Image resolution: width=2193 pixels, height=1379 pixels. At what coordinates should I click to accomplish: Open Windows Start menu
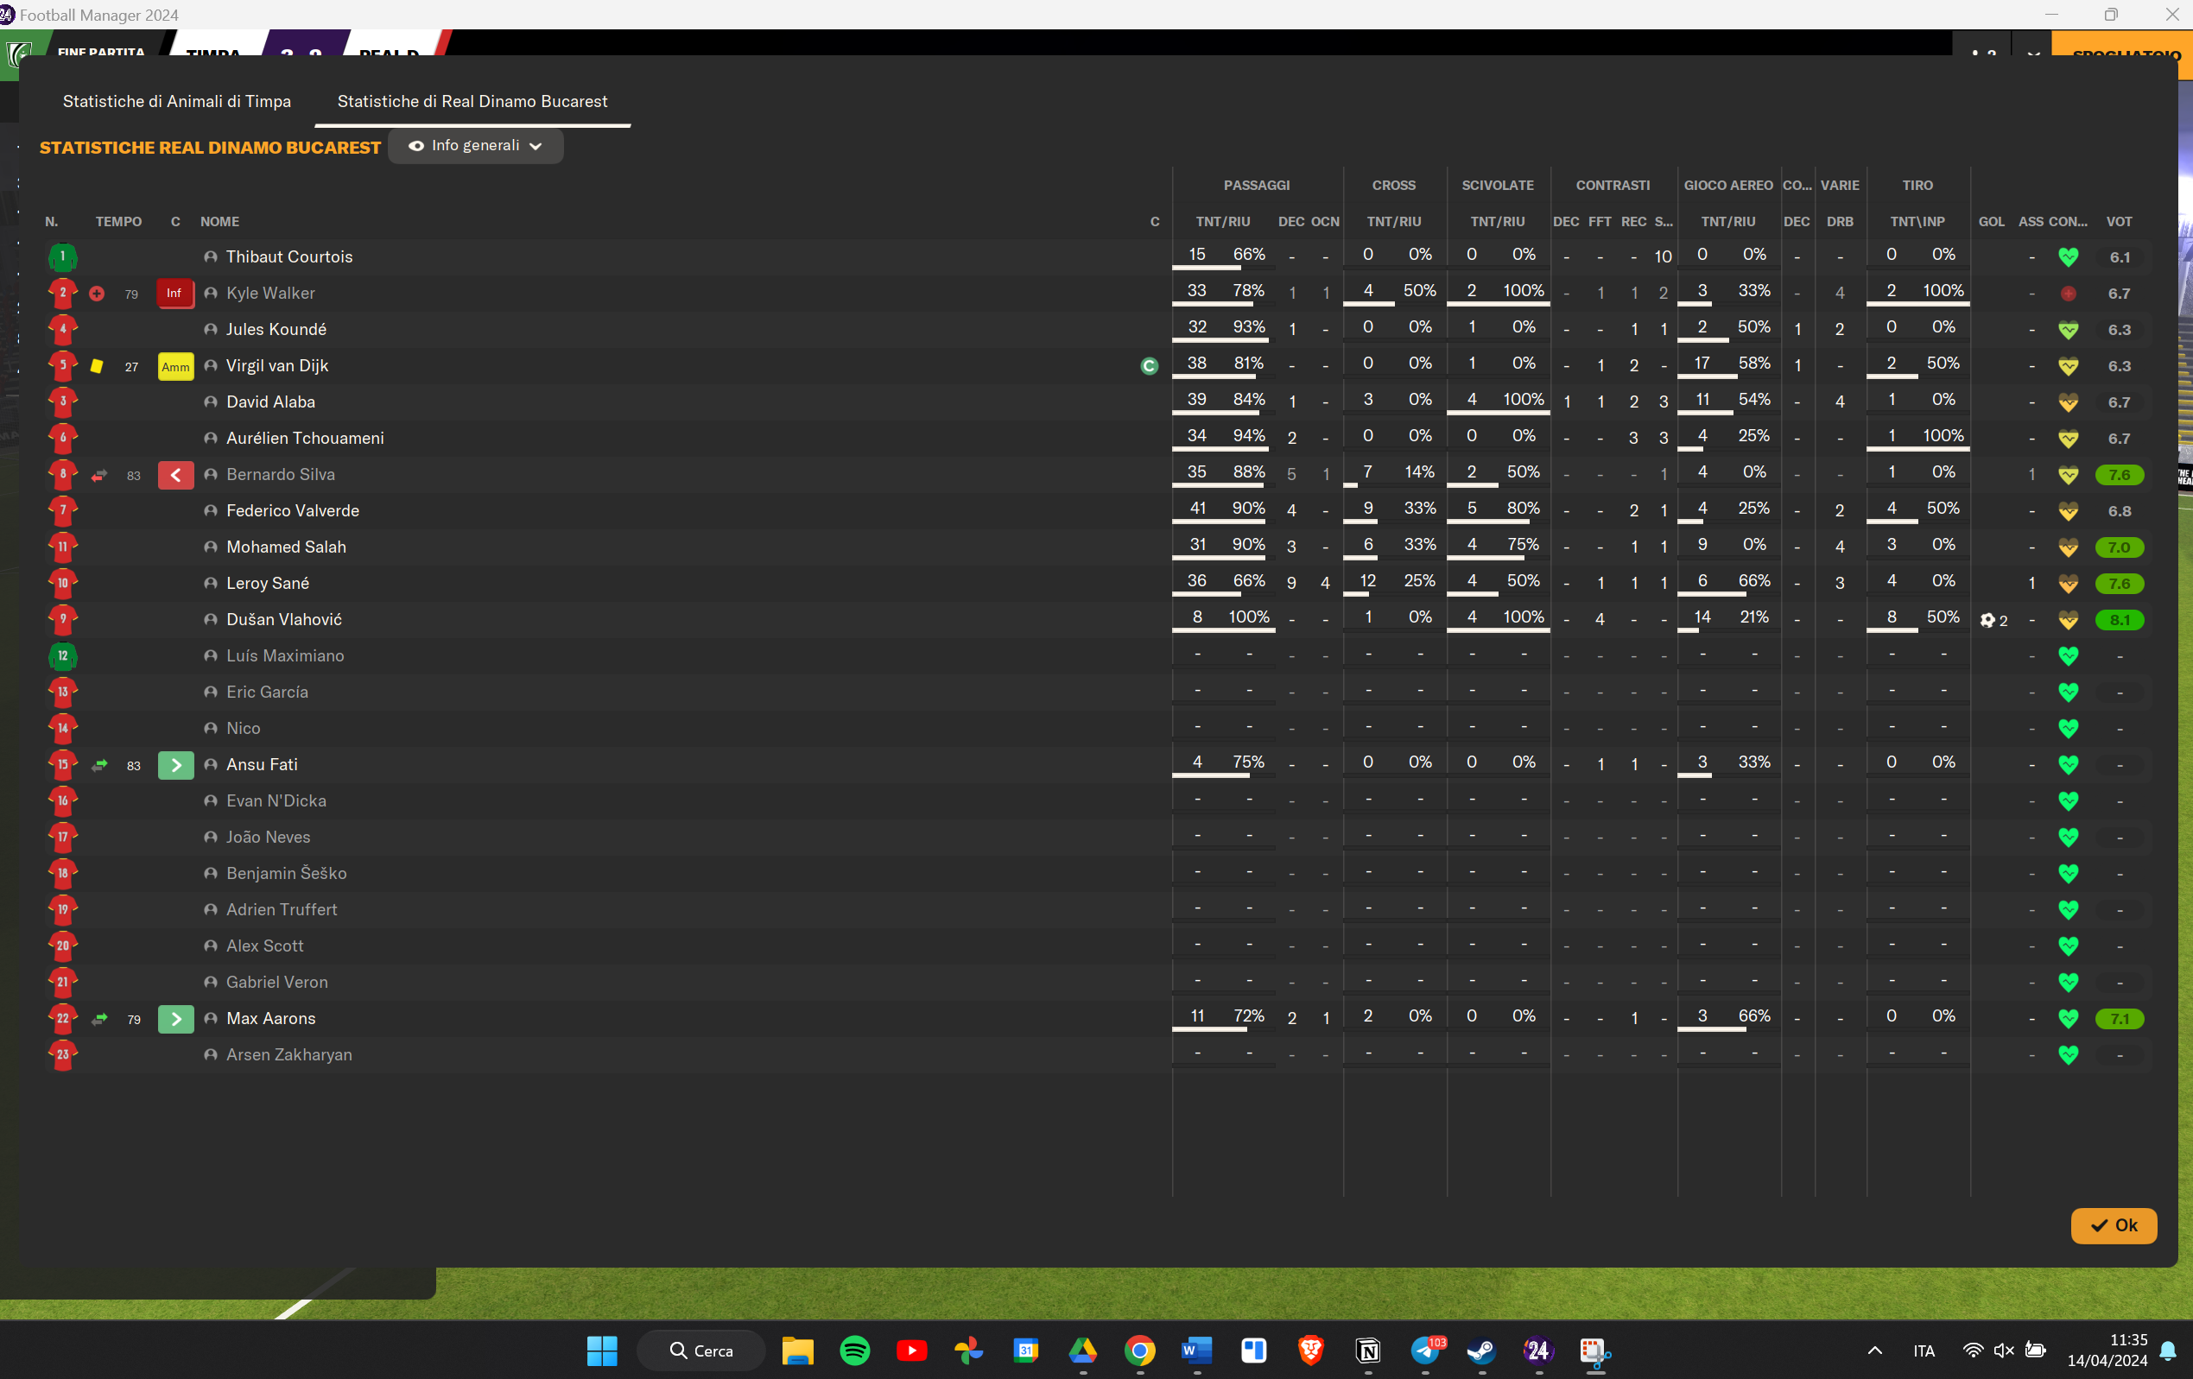[601, 1350]
